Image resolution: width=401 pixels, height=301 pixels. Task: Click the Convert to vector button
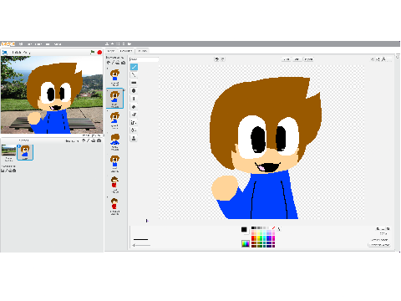(379, 245)
